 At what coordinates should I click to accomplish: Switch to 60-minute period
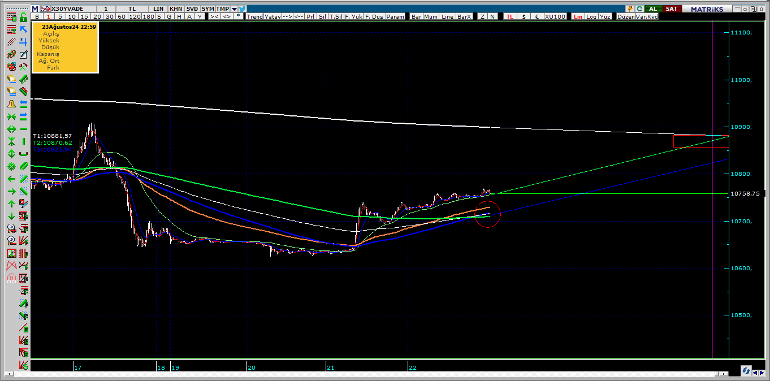(x=121, y=16)
